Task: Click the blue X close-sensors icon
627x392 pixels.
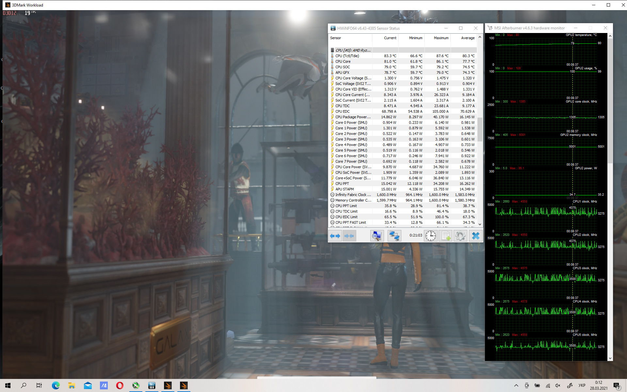Action: (476, 236)
